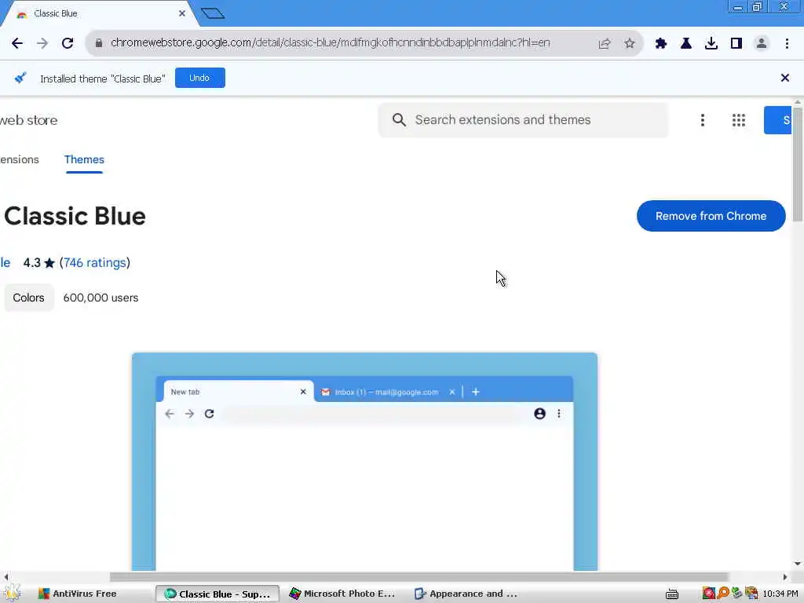Switch to Microsoft Photo Editor in taskbar
804x603 pixels.
342,594
